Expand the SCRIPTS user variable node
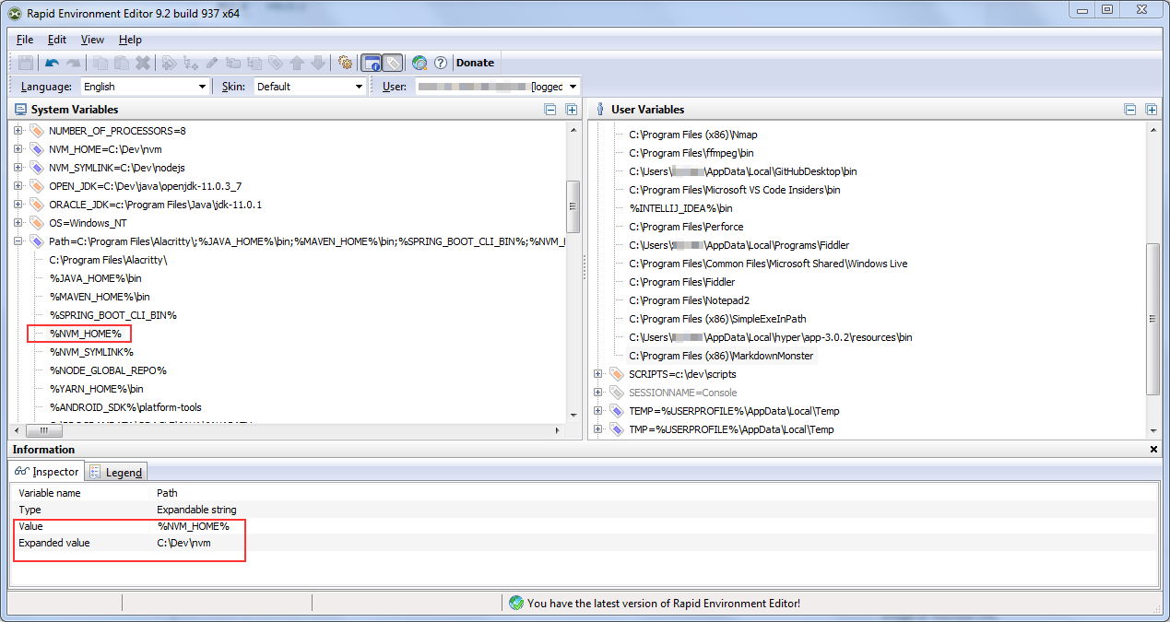This screenshot has width=1170, height=622. 598,374
